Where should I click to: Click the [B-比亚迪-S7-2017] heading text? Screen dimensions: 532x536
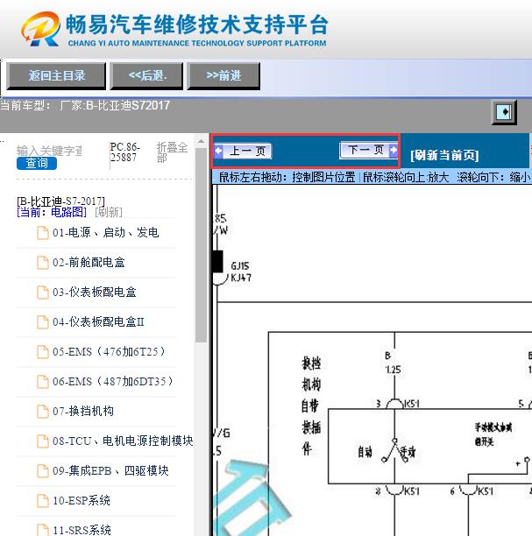[60, 201]
